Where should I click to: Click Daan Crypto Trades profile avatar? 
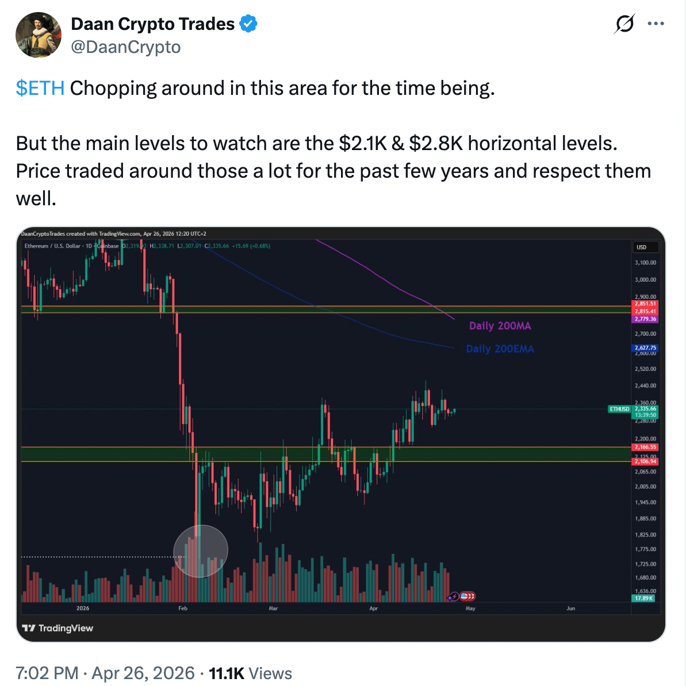38,35
